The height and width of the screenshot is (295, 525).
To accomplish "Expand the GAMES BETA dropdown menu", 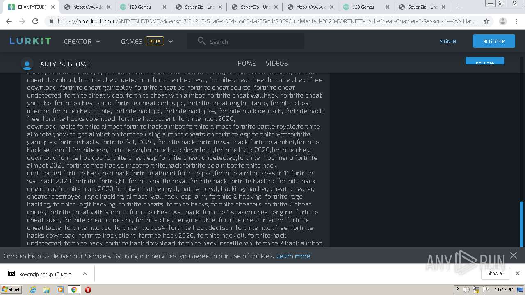I will click(147, 41).
